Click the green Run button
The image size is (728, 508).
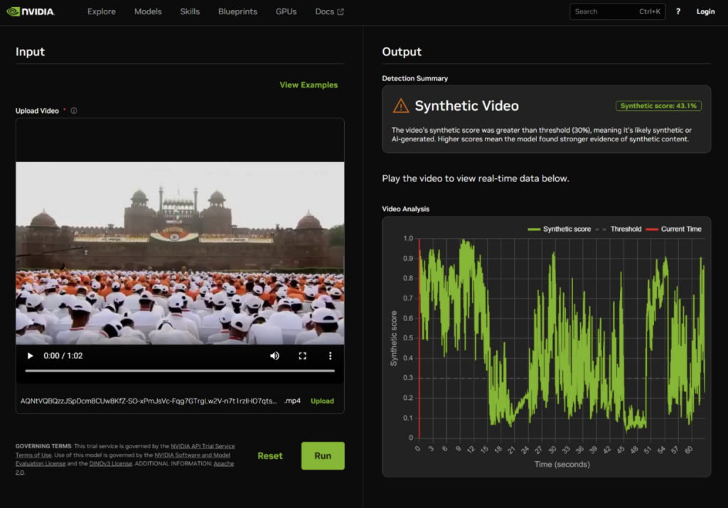[323, 455]
